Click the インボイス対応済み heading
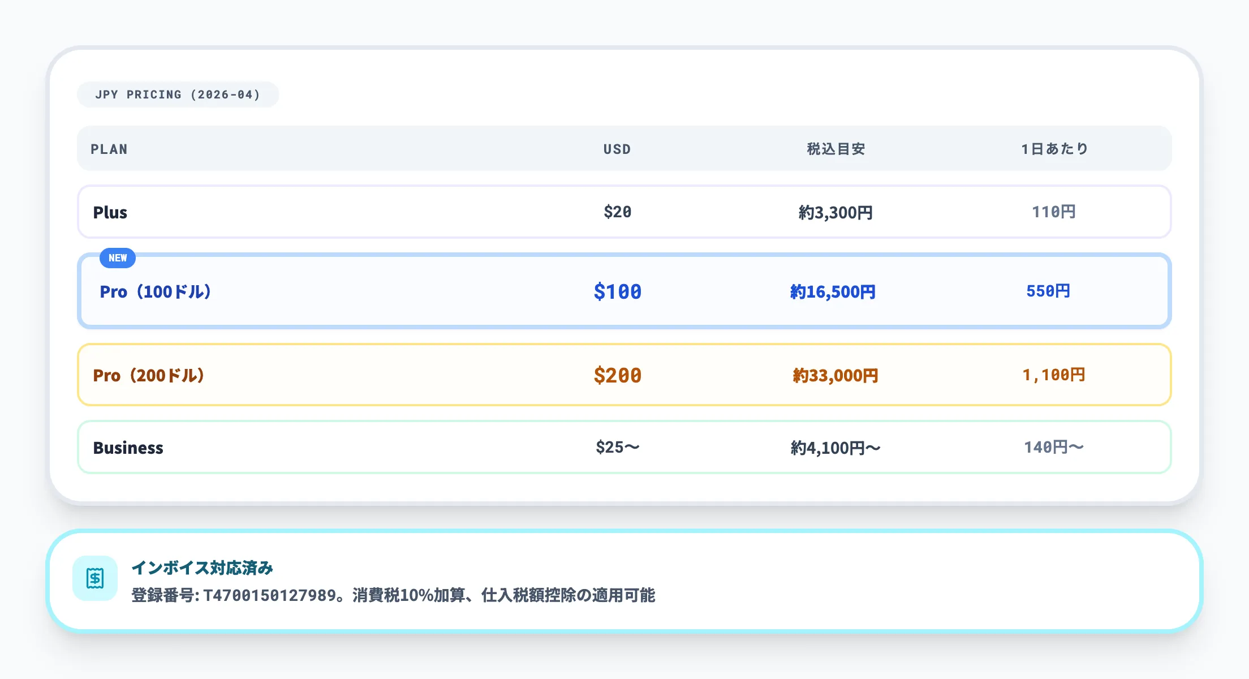 pyautogui.click(x=203, y=568)
